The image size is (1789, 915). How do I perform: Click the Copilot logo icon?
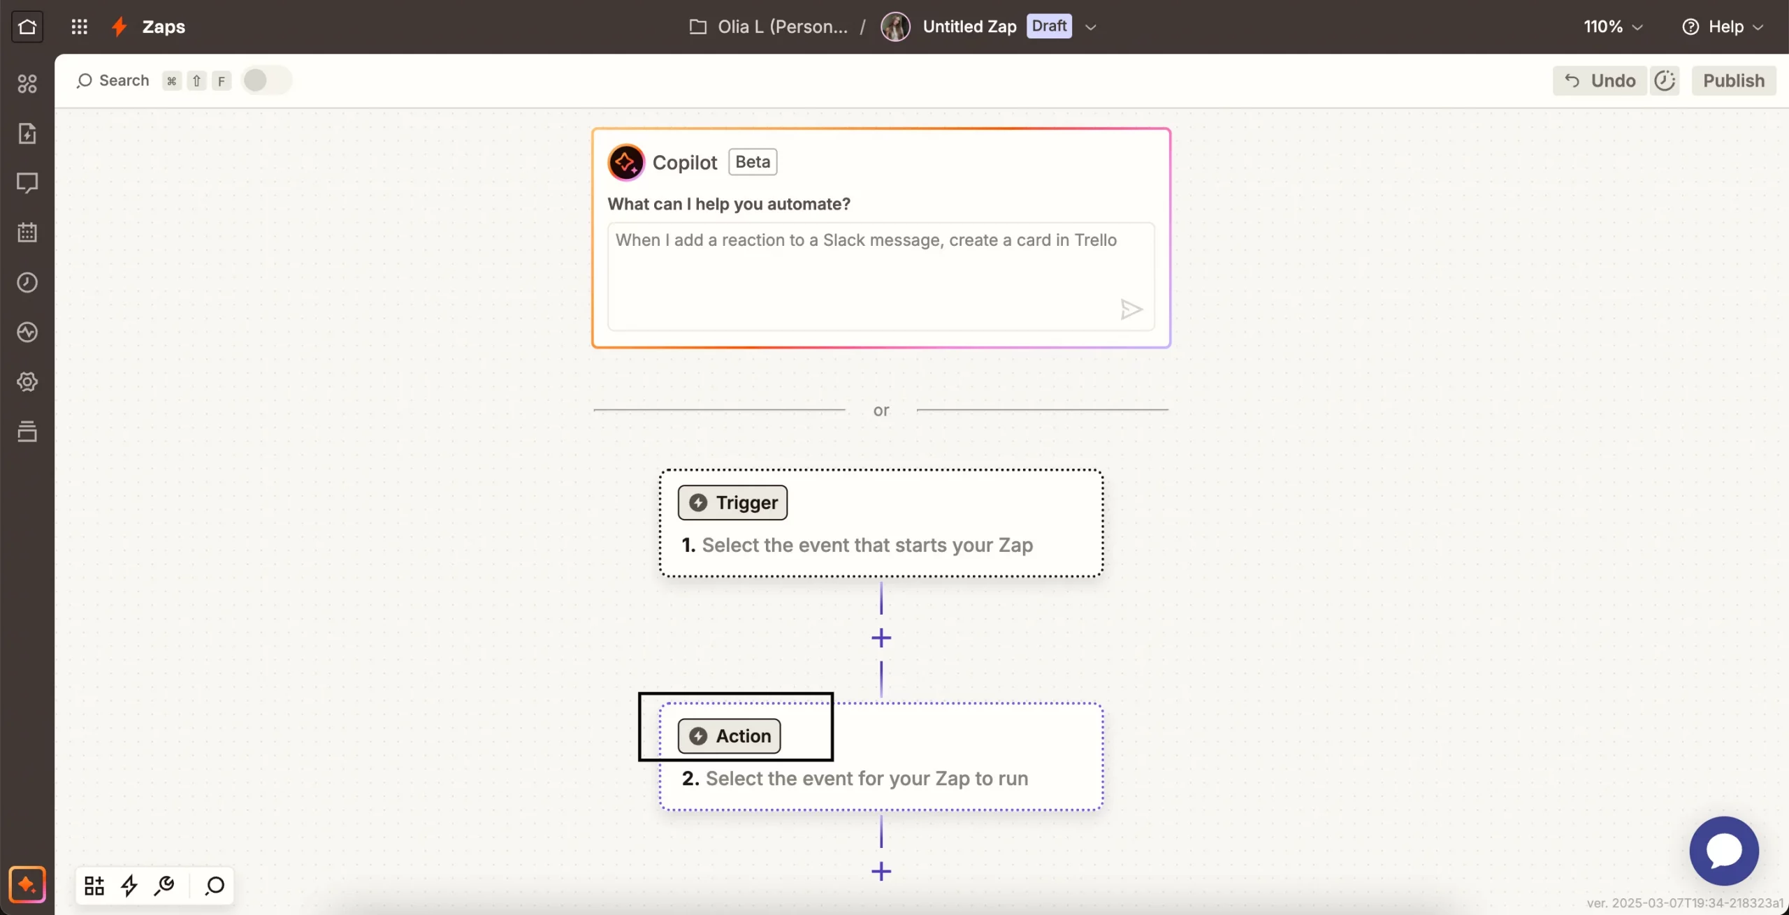point(626,162)
